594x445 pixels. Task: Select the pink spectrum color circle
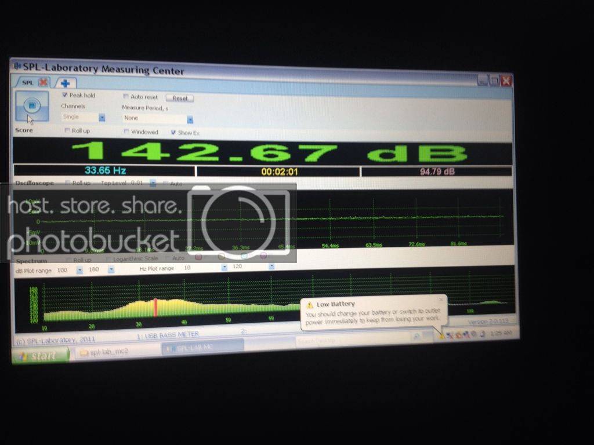click(263, 256)
